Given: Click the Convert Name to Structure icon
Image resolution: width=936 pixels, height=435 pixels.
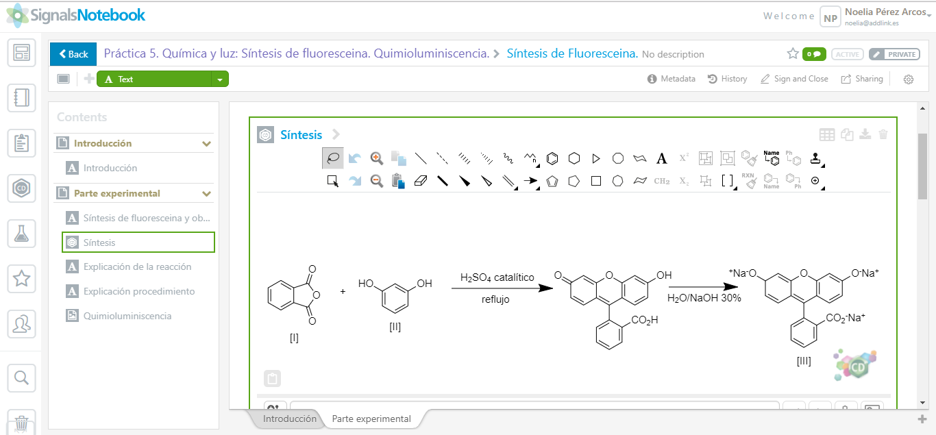Looking at the screenshot, I should tap(772, 158).
